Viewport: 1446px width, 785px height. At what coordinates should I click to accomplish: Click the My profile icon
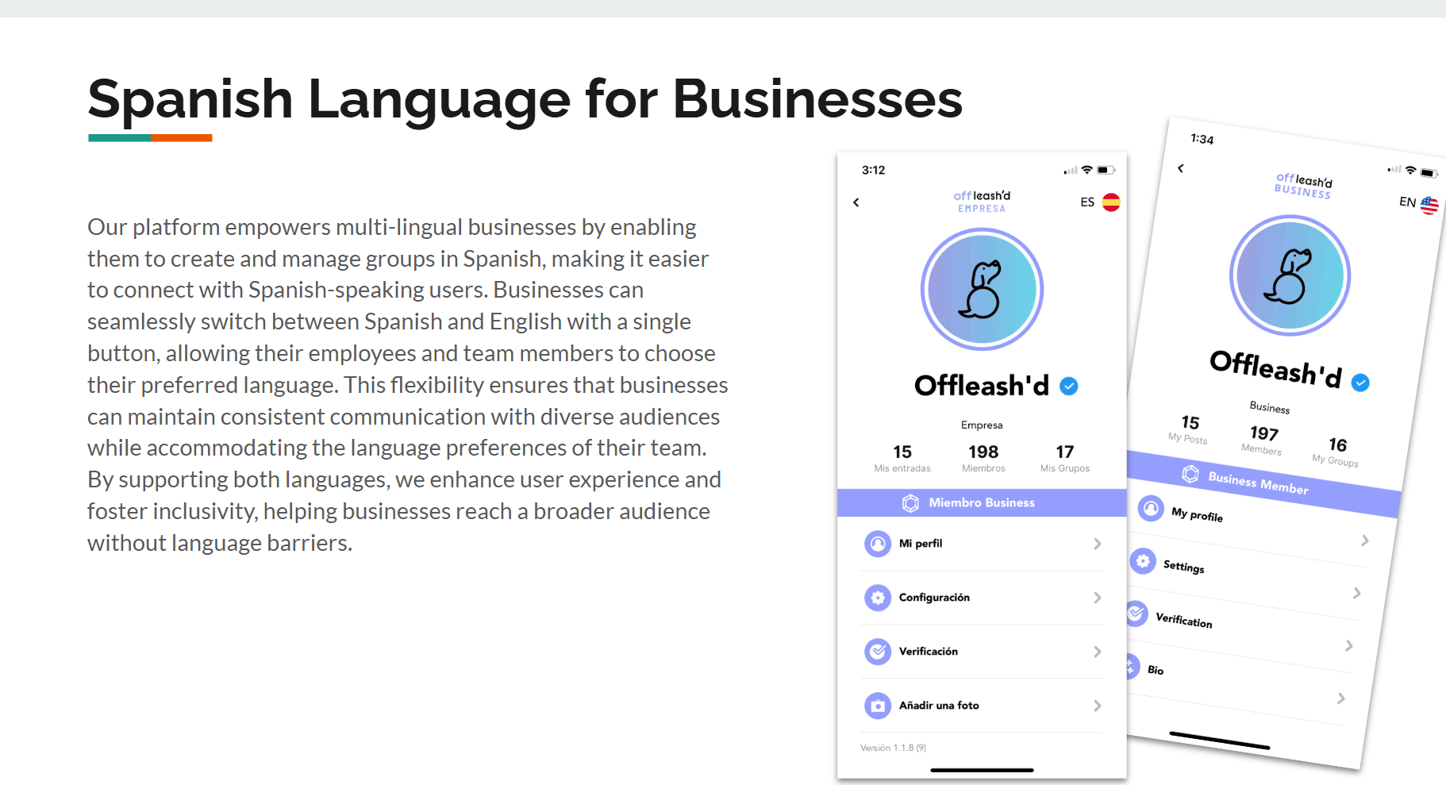[1151, 508]
